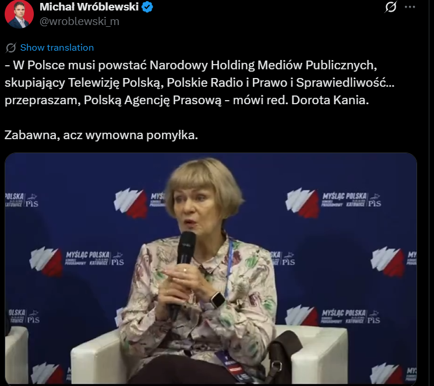
Task: Click the blue verified badge
Action: 147,7
